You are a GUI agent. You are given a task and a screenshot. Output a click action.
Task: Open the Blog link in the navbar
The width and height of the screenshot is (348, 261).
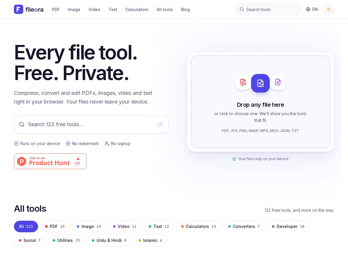click(x=185, y=10)
